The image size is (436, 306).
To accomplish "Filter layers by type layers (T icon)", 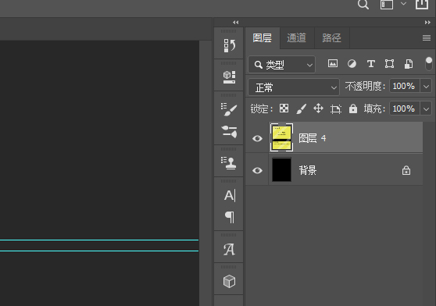I will pos(371,64).
